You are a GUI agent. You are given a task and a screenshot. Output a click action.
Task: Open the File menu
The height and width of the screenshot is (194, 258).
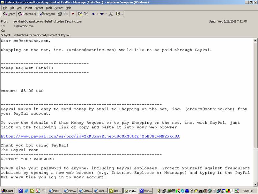pos(5,8)
